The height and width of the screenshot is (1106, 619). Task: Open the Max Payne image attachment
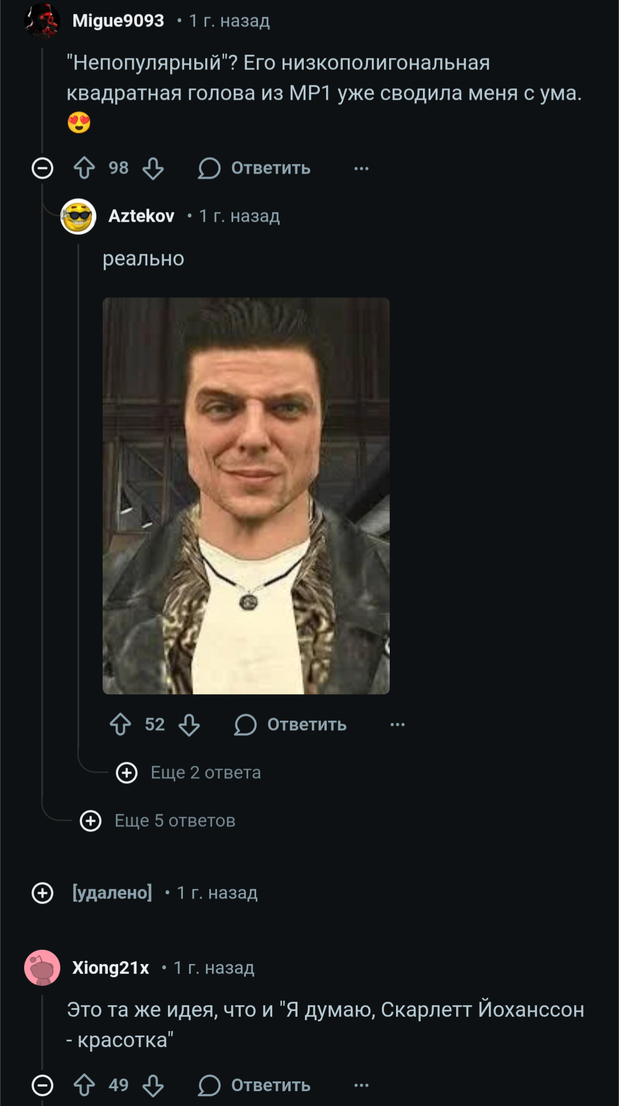pos(246,495)
